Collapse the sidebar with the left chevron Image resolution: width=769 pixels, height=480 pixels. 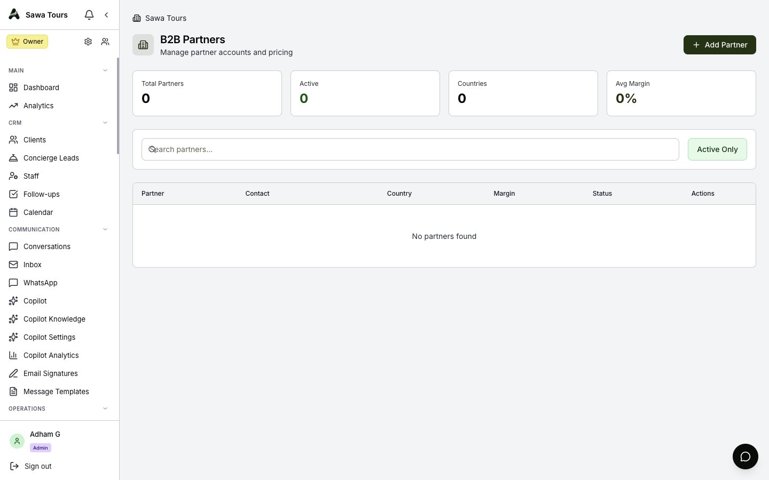[106, 15]
